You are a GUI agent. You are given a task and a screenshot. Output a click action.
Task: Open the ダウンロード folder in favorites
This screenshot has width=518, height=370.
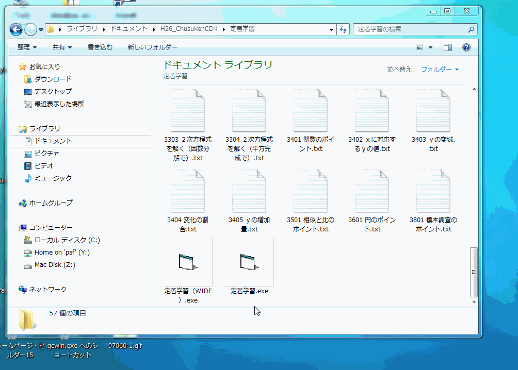pos(53,79)
